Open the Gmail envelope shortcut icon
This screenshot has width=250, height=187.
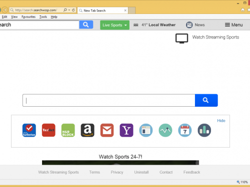[x=107, y=130]
